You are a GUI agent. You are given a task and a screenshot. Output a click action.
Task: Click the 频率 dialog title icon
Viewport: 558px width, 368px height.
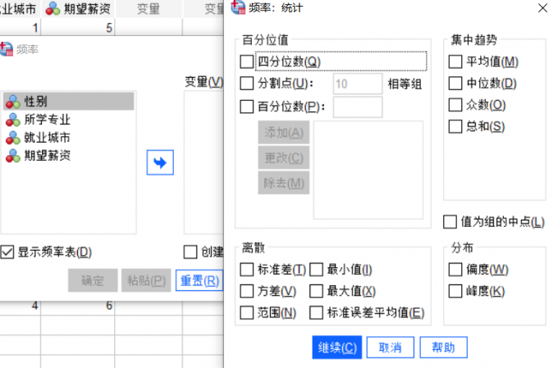pos(6,49)
